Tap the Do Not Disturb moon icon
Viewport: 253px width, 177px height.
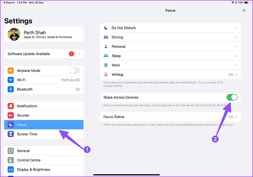(x=106, y=28)
